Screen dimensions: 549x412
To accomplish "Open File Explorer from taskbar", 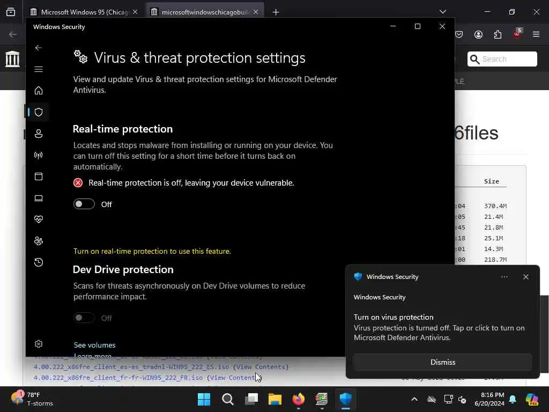I will tap(275, 399).
